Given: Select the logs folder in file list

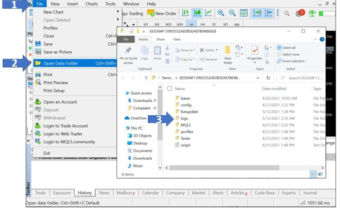Looking at the screenshot, I should click(x=184, y=118).
